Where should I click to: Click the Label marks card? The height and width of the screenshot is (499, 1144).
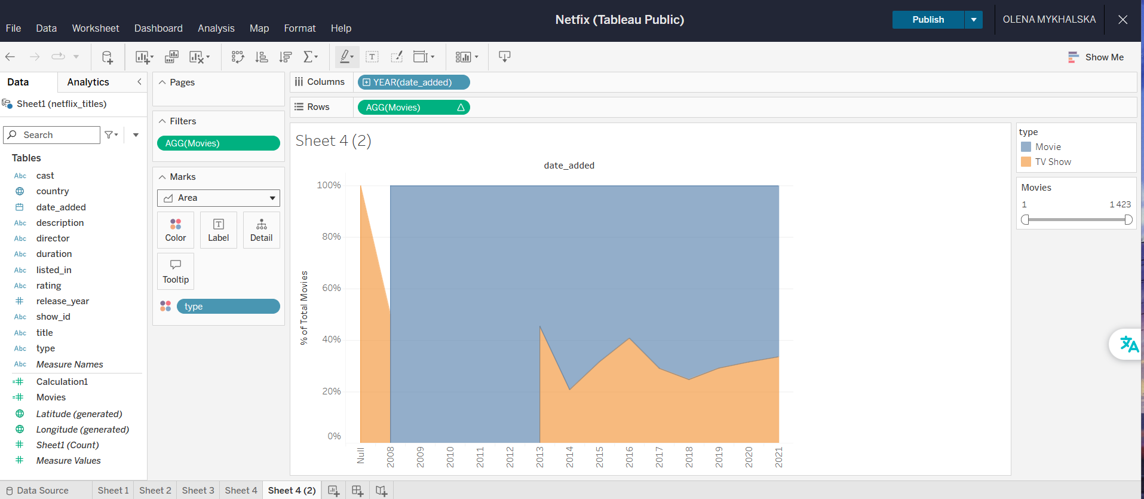tap(219, 230)
